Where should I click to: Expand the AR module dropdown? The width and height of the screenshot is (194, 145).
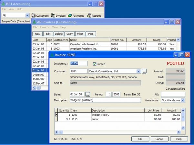click(x=27, y=15)
